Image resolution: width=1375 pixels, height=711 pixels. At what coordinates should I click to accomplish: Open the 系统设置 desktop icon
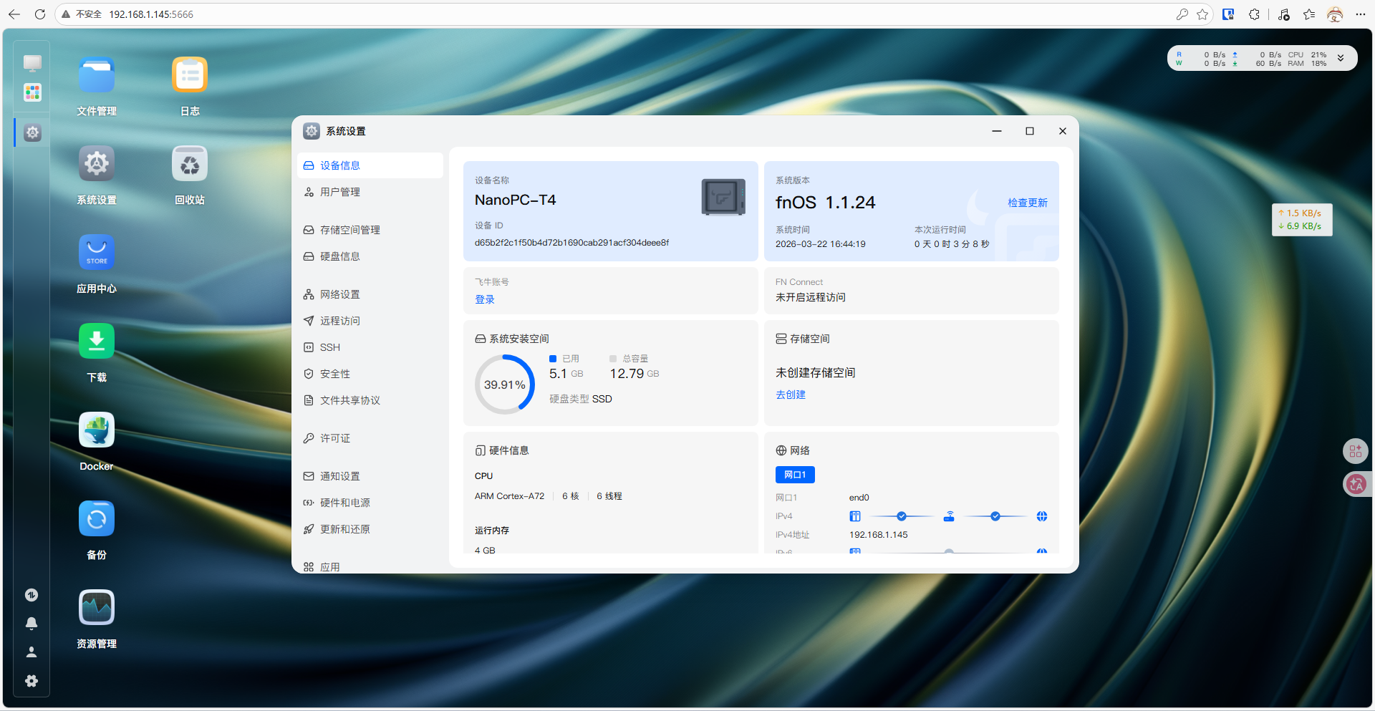coord(97,164)
